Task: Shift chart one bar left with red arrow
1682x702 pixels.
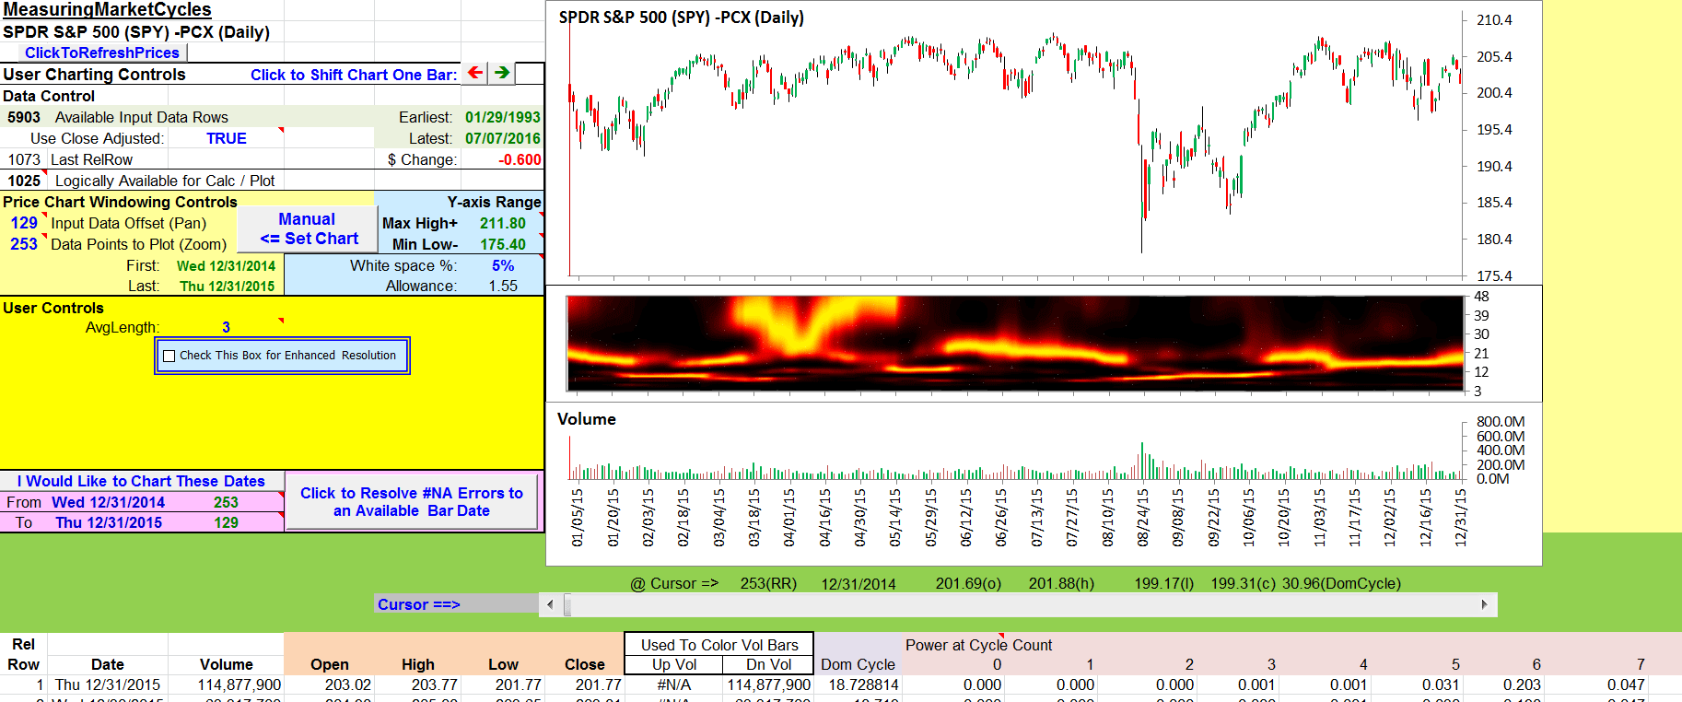Action: coord(474,73)
